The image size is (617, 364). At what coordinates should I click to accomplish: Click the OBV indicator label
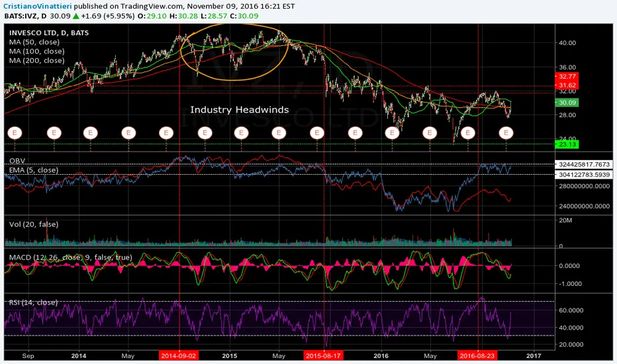(17, 161)
